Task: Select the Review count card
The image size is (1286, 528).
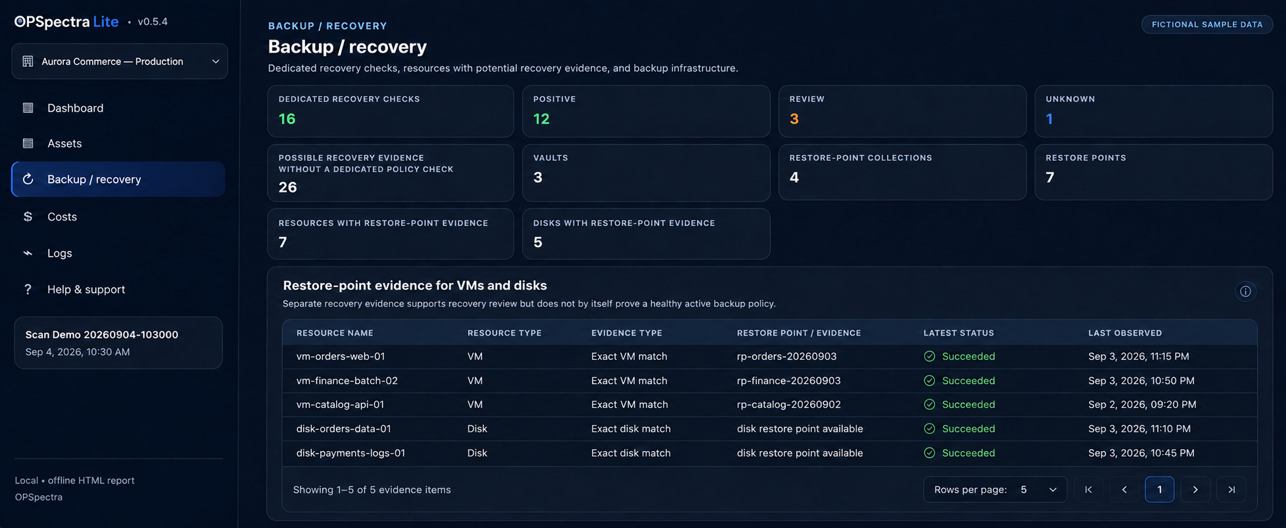Action: [x=902, y=111]
